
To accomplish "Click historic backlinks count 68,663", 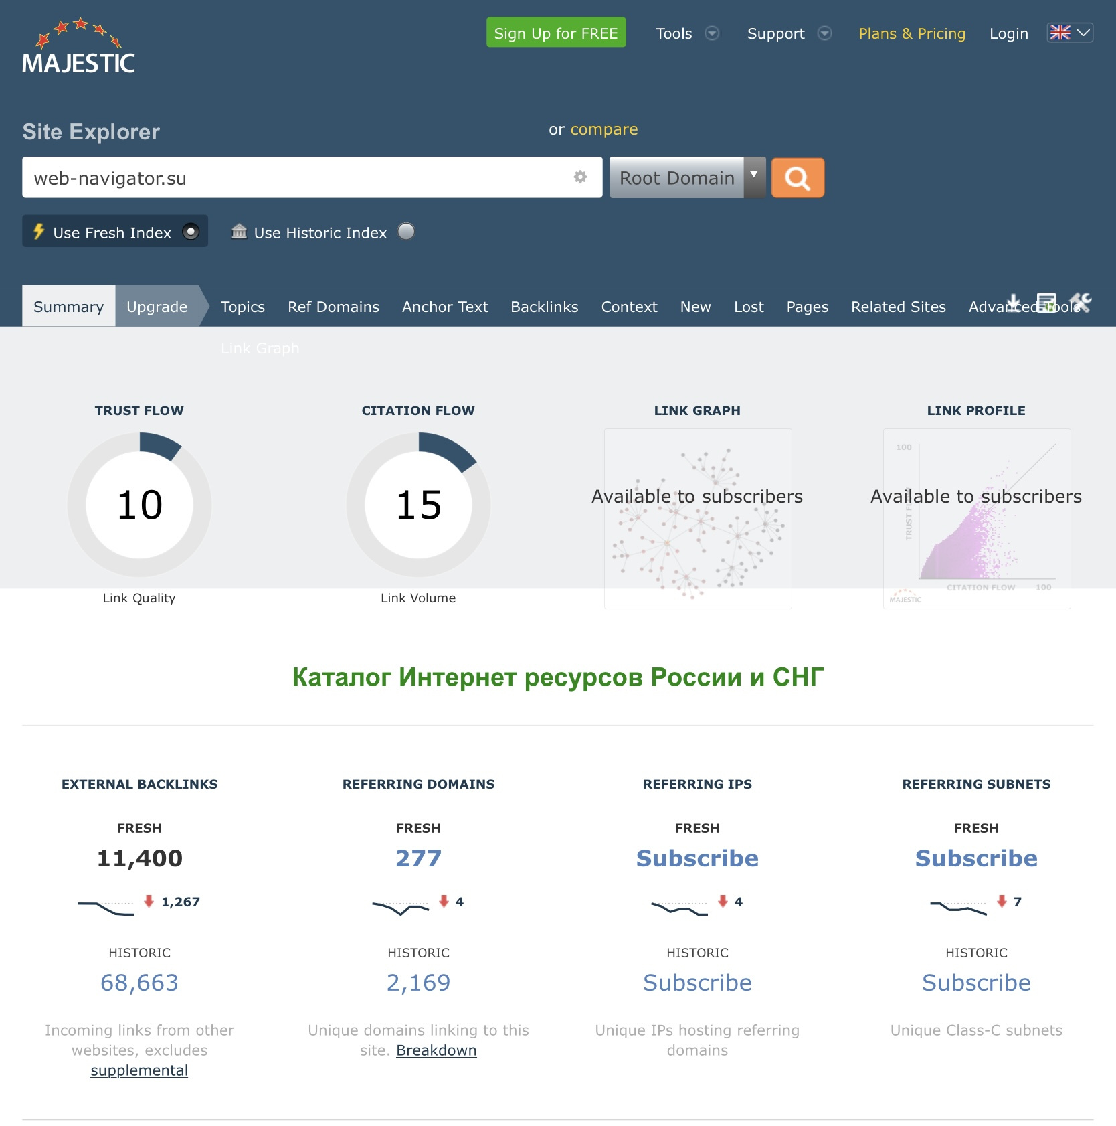I will pyautogui.click(x=139, y=982).
